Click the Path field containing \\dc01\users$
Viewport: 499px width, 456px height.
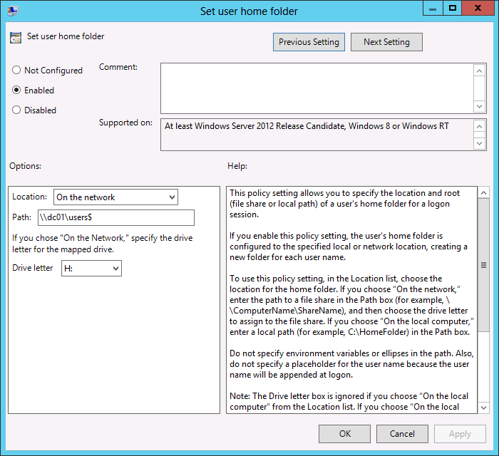(x=117, y=217)
